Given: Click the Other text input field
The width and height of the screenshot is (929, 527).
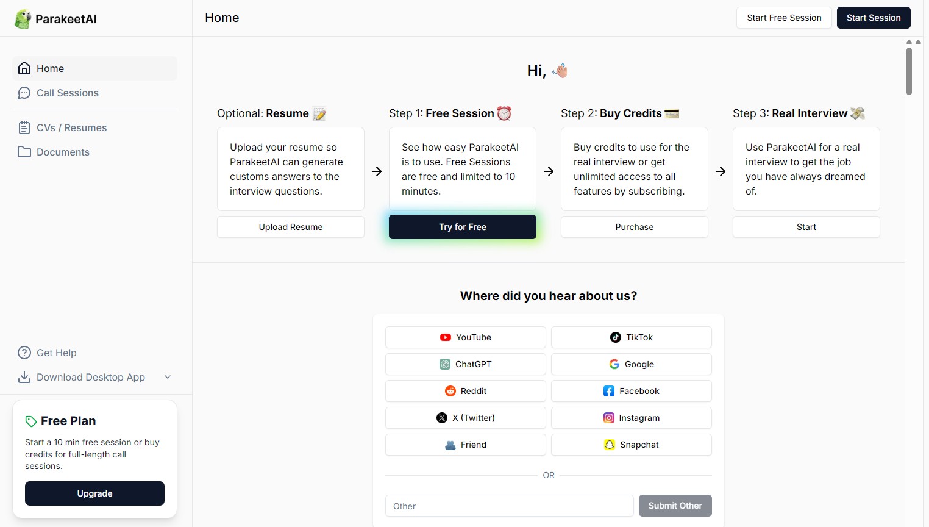Looking at the screenshot, I should tap(510, 506).
